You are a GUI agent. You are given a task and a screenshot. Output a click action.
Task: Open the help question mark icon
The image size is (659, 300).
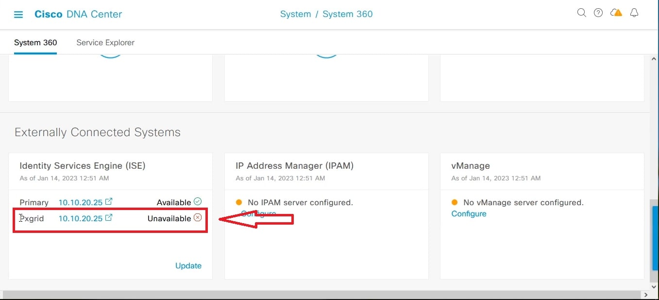[x=598, y=13]
